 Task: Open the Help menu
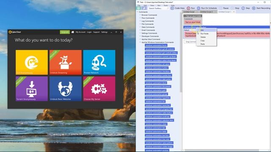(172, 5)
